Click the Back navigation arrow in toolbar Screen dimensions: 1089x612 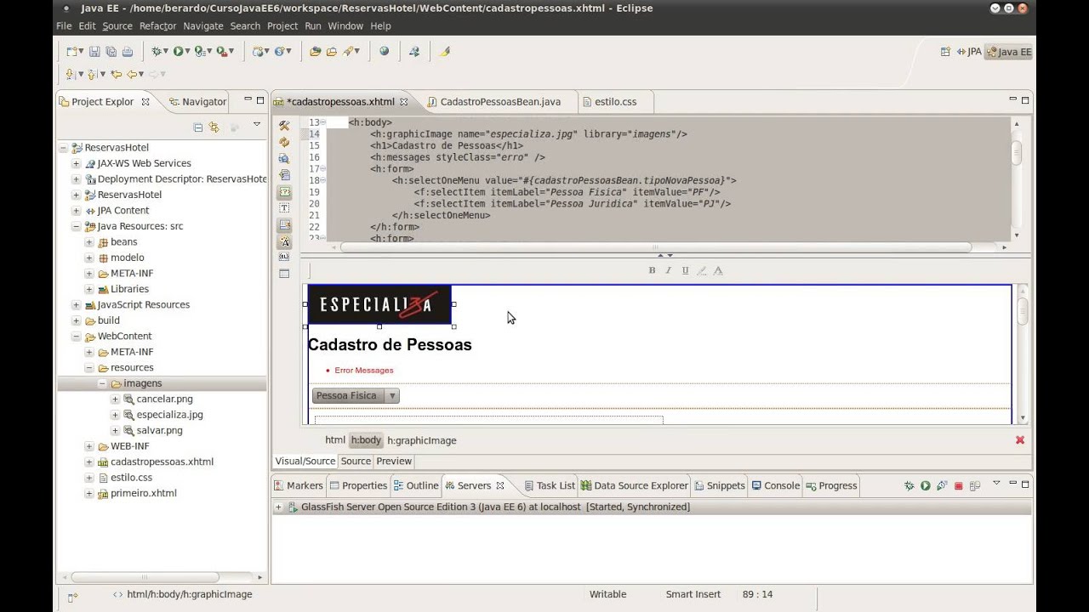point(132,74)
